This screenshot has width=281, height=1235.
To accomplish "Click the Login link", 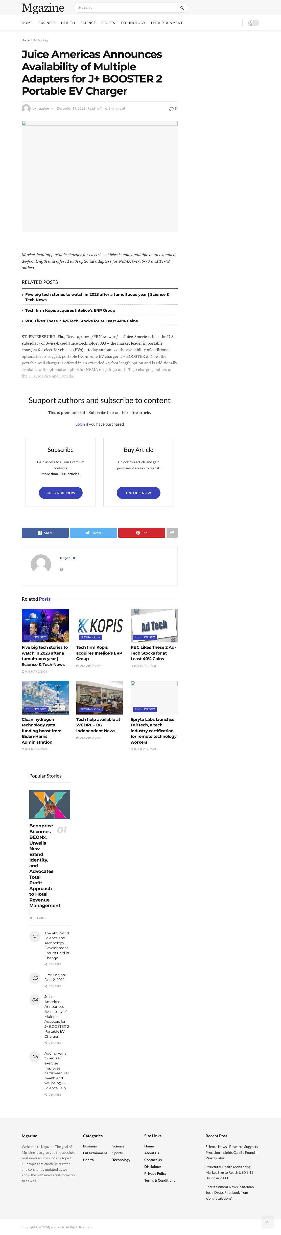I will tap(80, 424).
